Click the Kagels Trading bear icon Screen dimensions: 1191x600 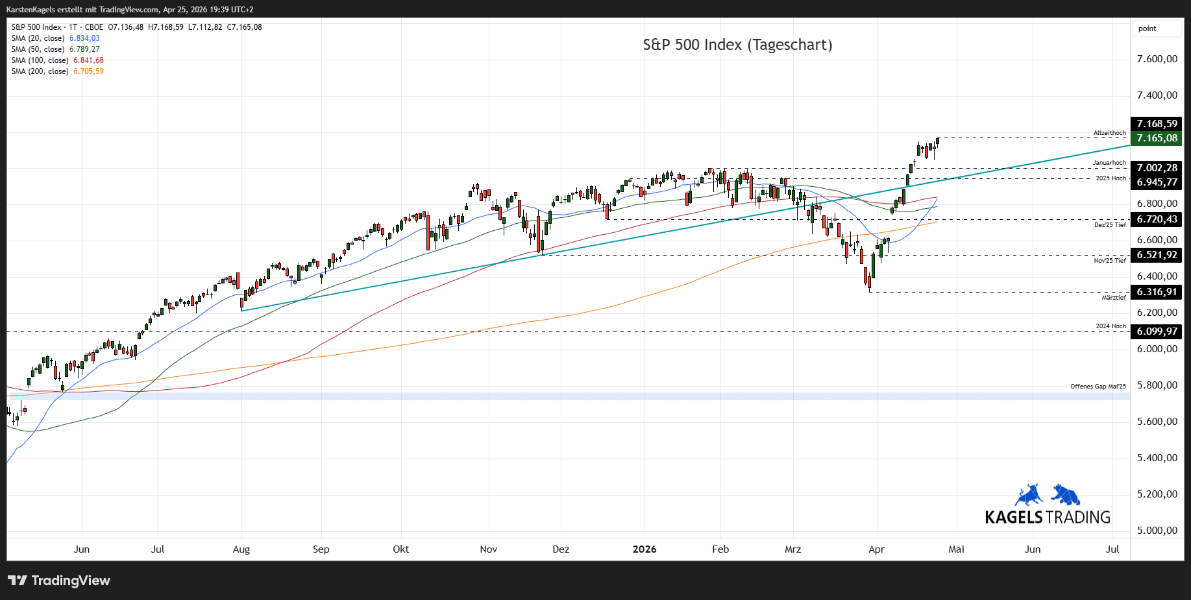(1066, 494)
